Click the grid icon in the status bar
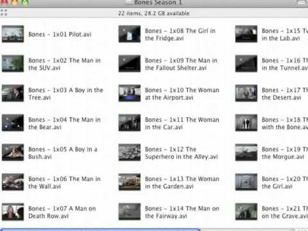The width and height of the screenshot is (308, 231). (x=4, y=12)
